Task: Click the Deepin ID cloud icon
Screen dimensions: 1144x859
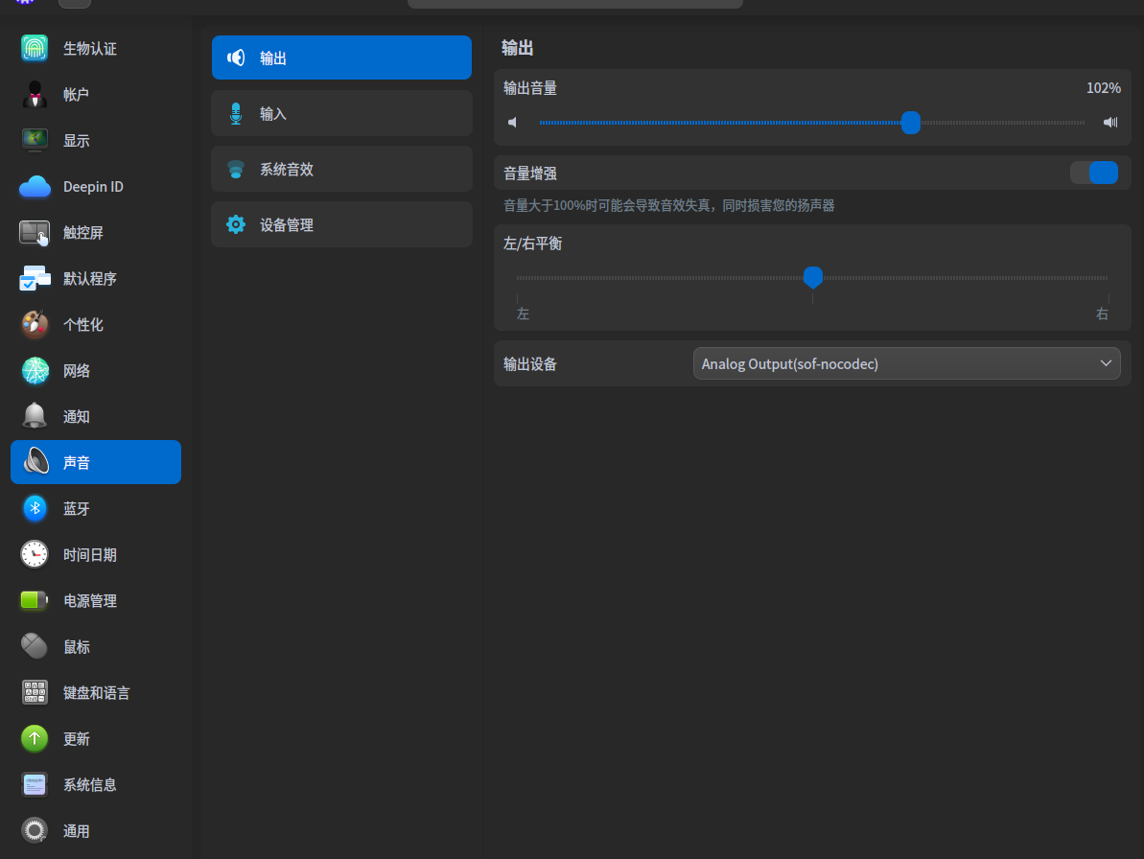Action: click(x=35, y=187)
